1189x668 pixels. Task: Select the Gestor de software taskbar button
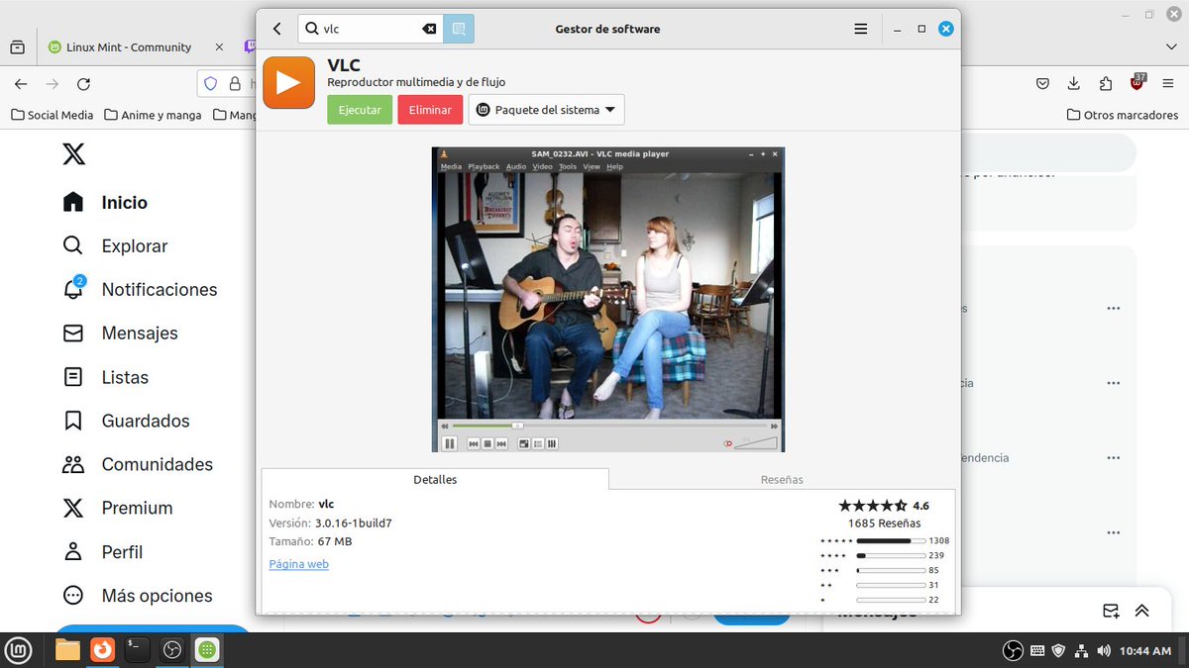pyautogui.click(x=207, y=650)
